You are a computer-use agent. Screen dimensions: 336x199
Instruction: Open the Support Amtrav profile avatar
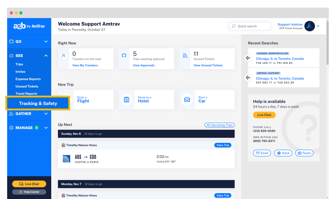(x=309, y=26)
